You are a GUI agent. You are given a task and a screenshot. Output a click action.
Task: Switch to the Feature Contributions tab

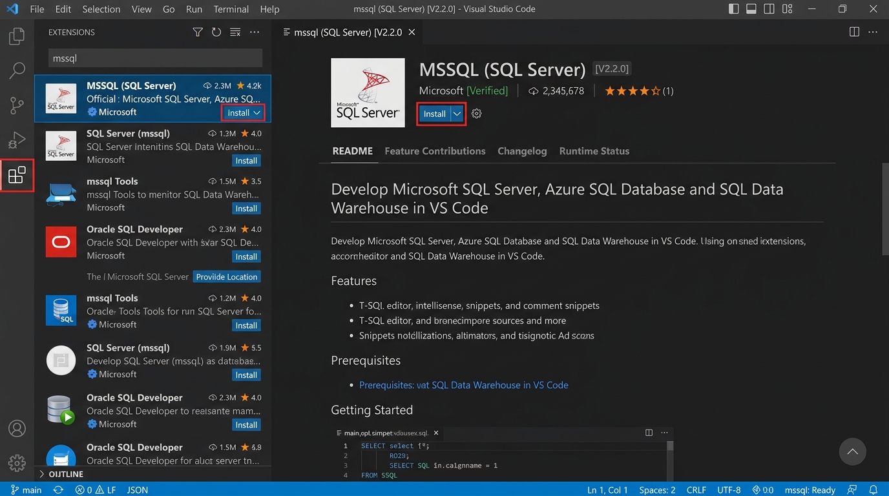(x=435, y=151)
